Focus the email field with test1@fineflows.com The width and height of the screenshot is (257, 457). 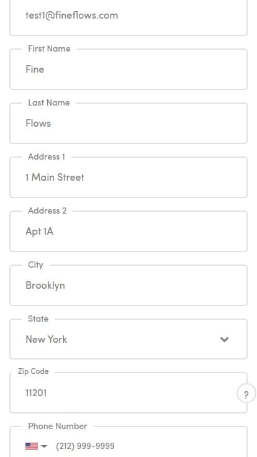pyautogui.click(x=128, y=16)
